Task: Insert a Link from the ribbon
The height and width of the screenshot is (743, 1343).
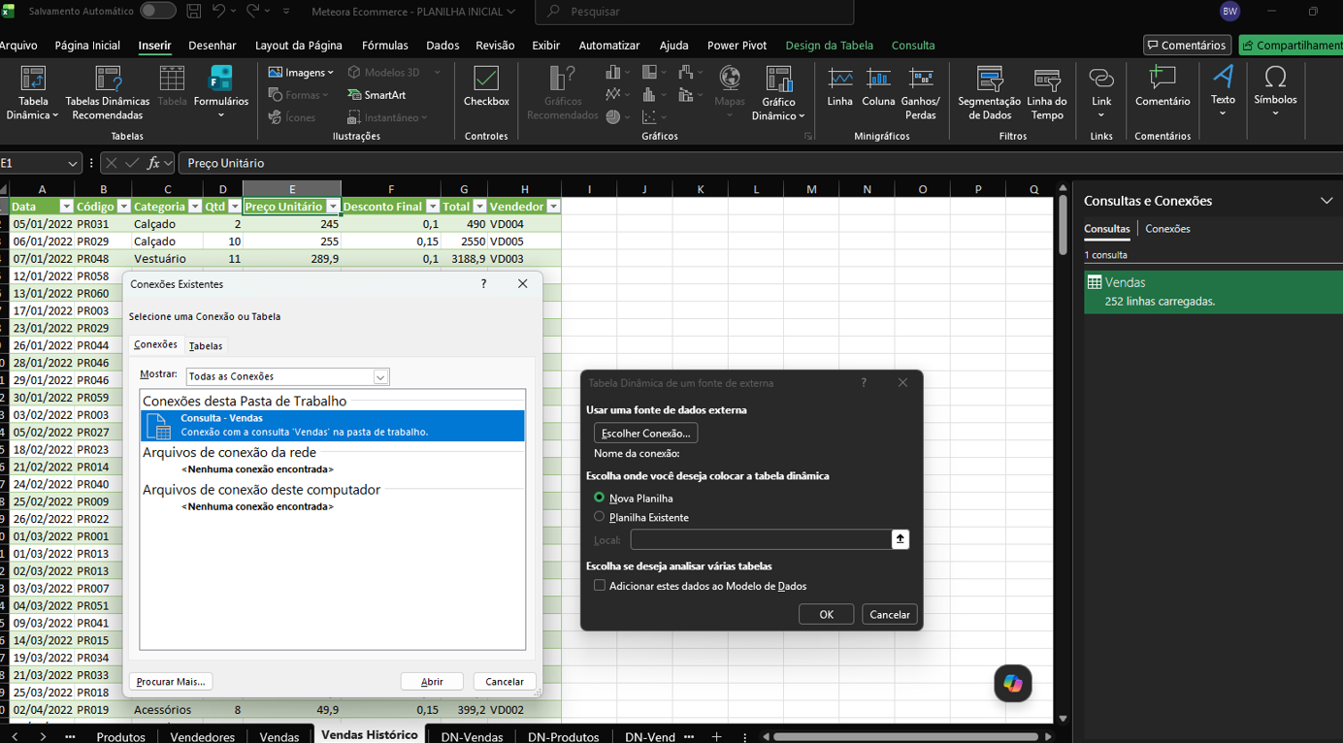Action: [1101, 93]
